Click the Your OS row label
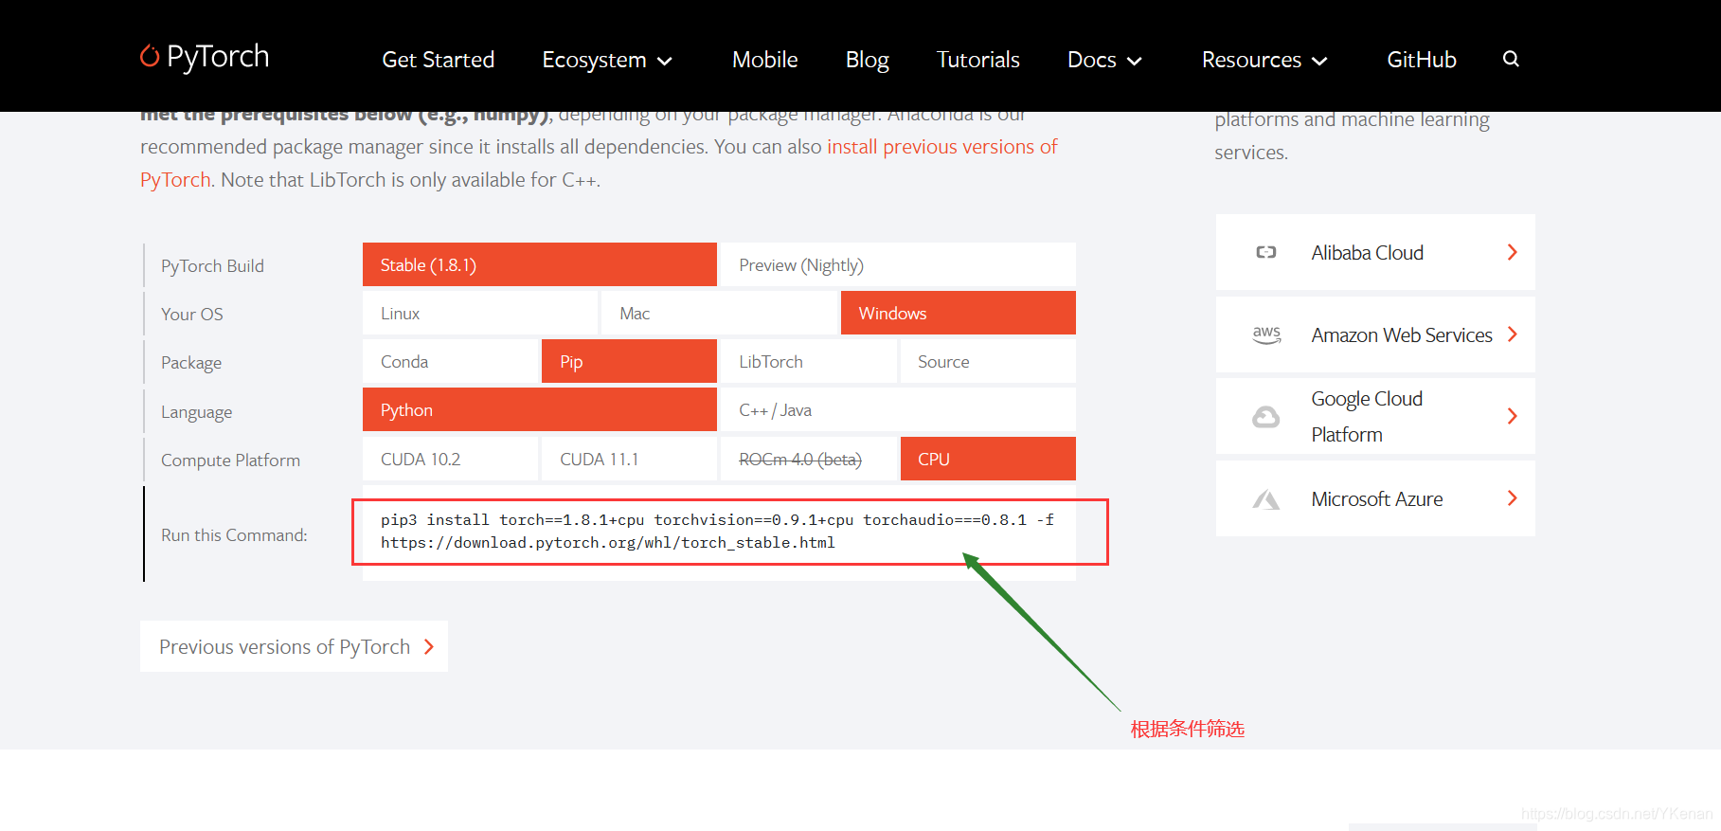Image resolution: width=1721 pixels, height=831 pixels. coord(192,315)
